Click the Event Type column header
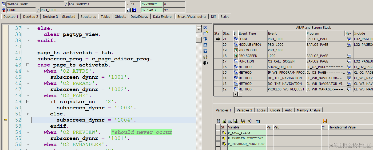This screenshot has width=373, height=150. click(x=253, y=33)
